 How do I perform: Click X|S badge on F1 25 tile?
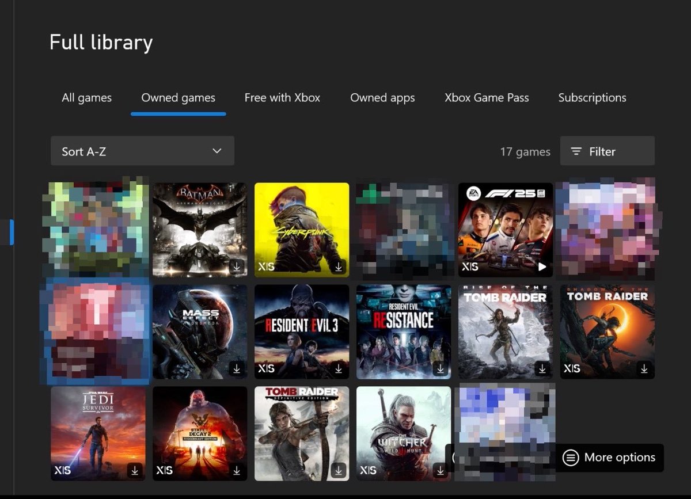coord(470,267)
